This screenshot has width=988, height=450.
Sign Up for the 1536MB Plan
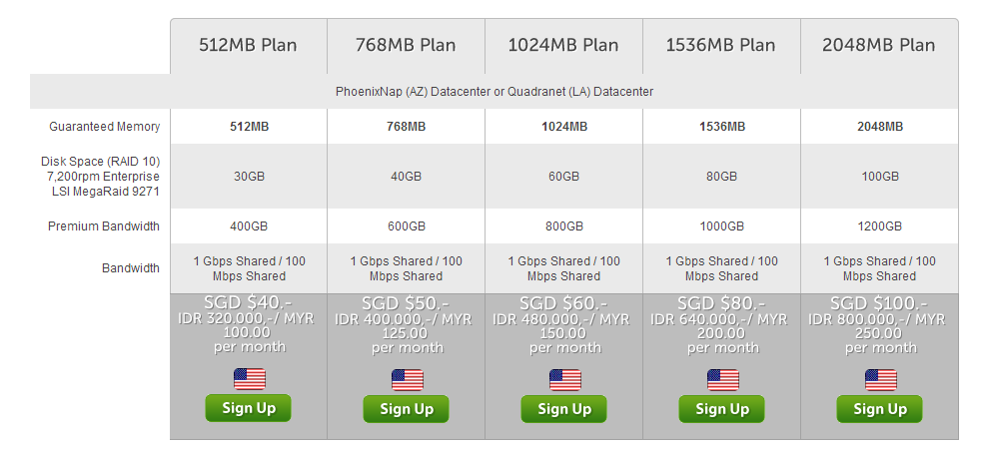[x=722, y=409]
